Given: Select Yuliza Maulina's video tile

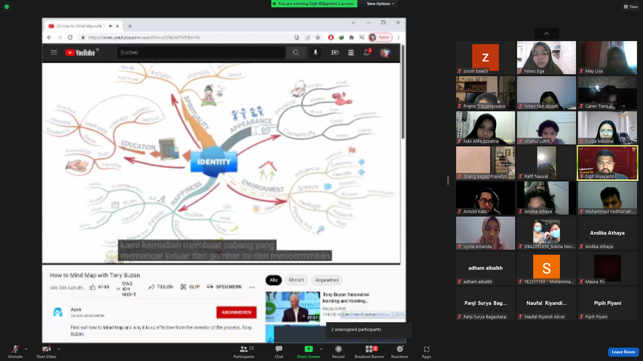Looking at the screenshot, I should [x=608, y=128].
